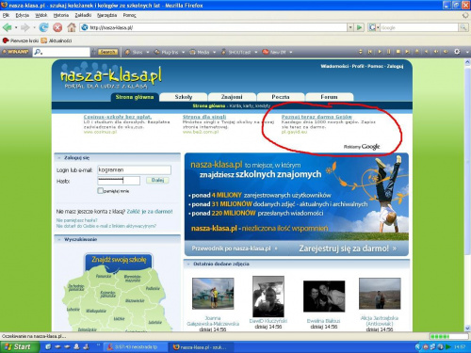This screenshot has height=353, width=471.
Task: Toggle the 'pamiętaj mnie' checkbox
Action: 100,190
